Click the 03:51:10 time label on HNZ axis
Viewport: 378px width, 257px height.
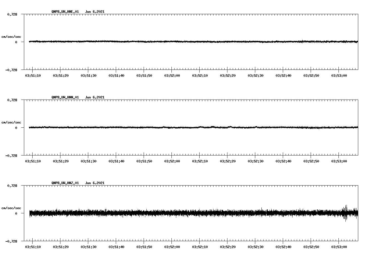(33, 247)
